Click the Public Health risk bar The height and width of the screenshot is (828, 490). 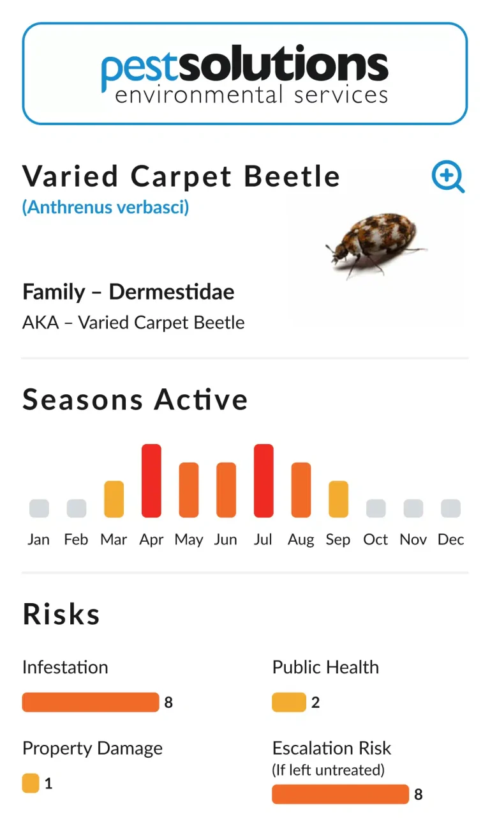(288, 702)
